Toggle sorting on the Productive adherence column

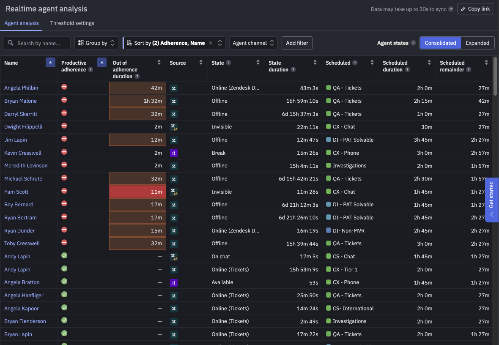coord(101,62)
